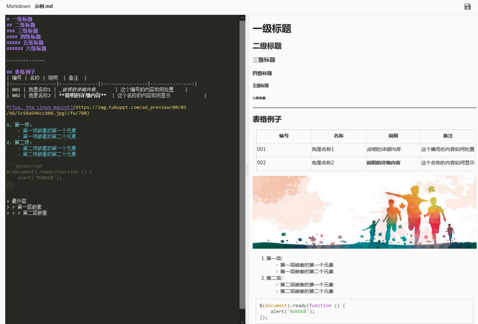
Task: Click 第一项嵌套的第一个元素 in preview list
Action: (307, 265)
